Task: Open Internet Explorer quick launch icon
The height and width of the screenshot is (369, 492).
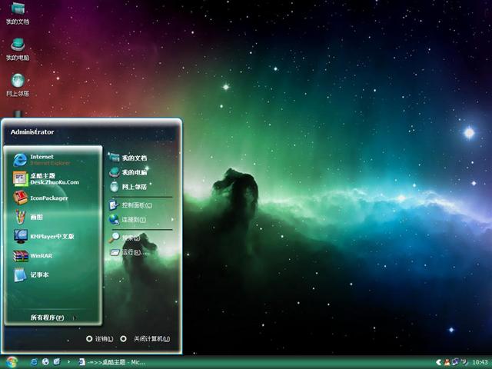Action: click(34, 362)
